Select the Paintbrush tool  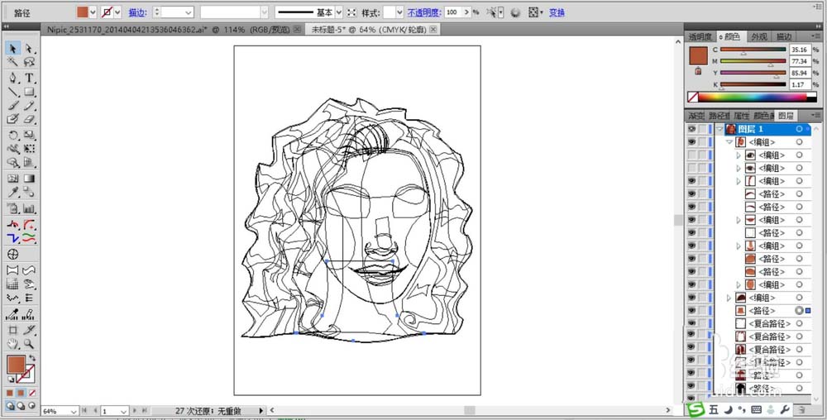coord(13,106)
